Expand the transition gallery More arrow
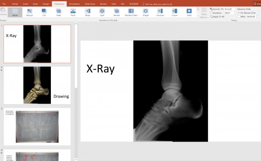Image resolution: width=261 pixels, height=161 pixels. coord(198,16)
